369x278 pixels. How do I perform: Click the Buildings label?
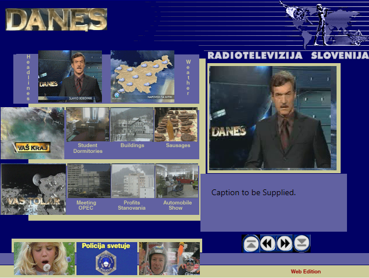(132, 145)
